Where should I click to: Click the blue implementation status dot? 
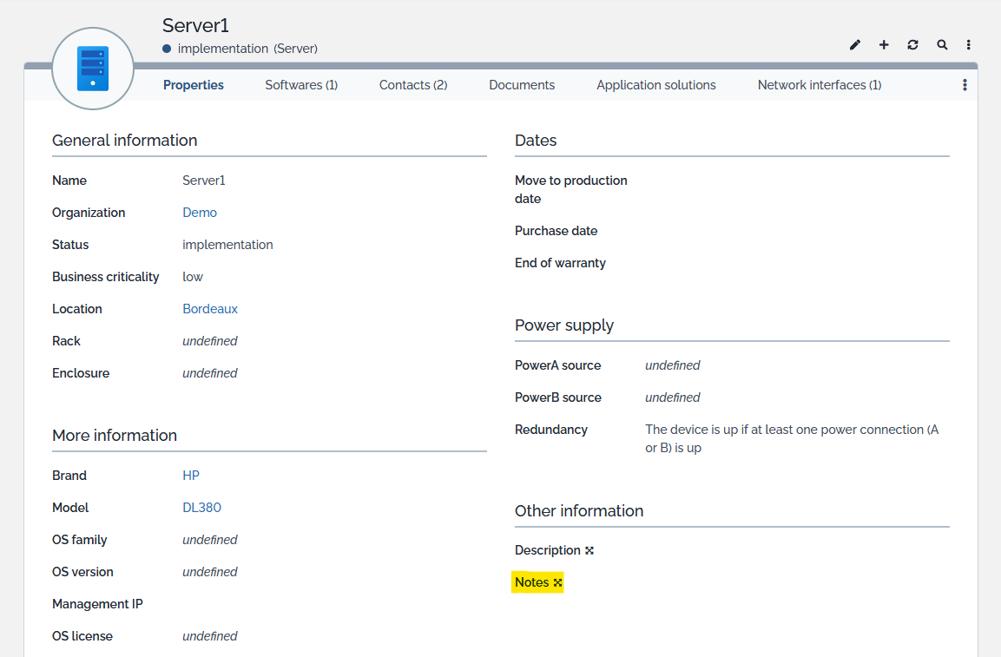[167, 49]
